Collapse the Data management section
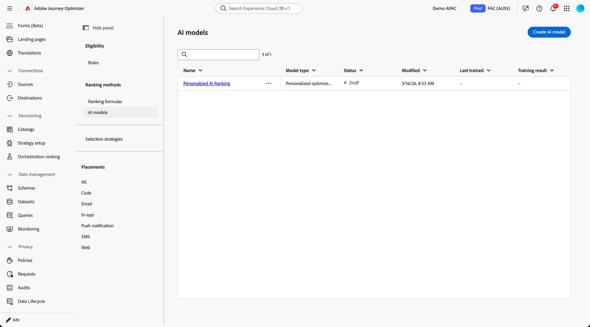The height and width of the screenshot is (327, 590). pos(10,174)
